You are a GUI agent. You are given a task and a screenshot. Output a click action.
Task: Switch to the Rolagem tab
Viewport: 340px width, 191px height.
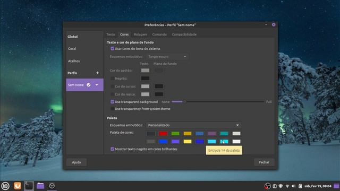tap(140, 34)
